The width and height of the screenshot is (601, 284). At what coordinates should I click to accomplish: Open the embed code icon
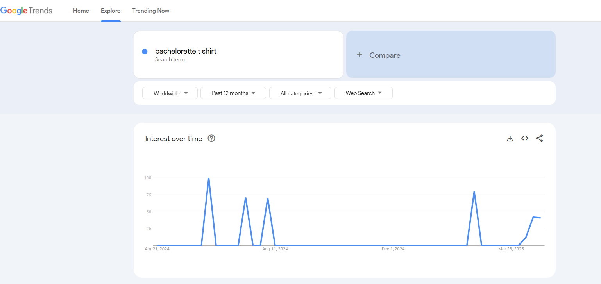525,138
